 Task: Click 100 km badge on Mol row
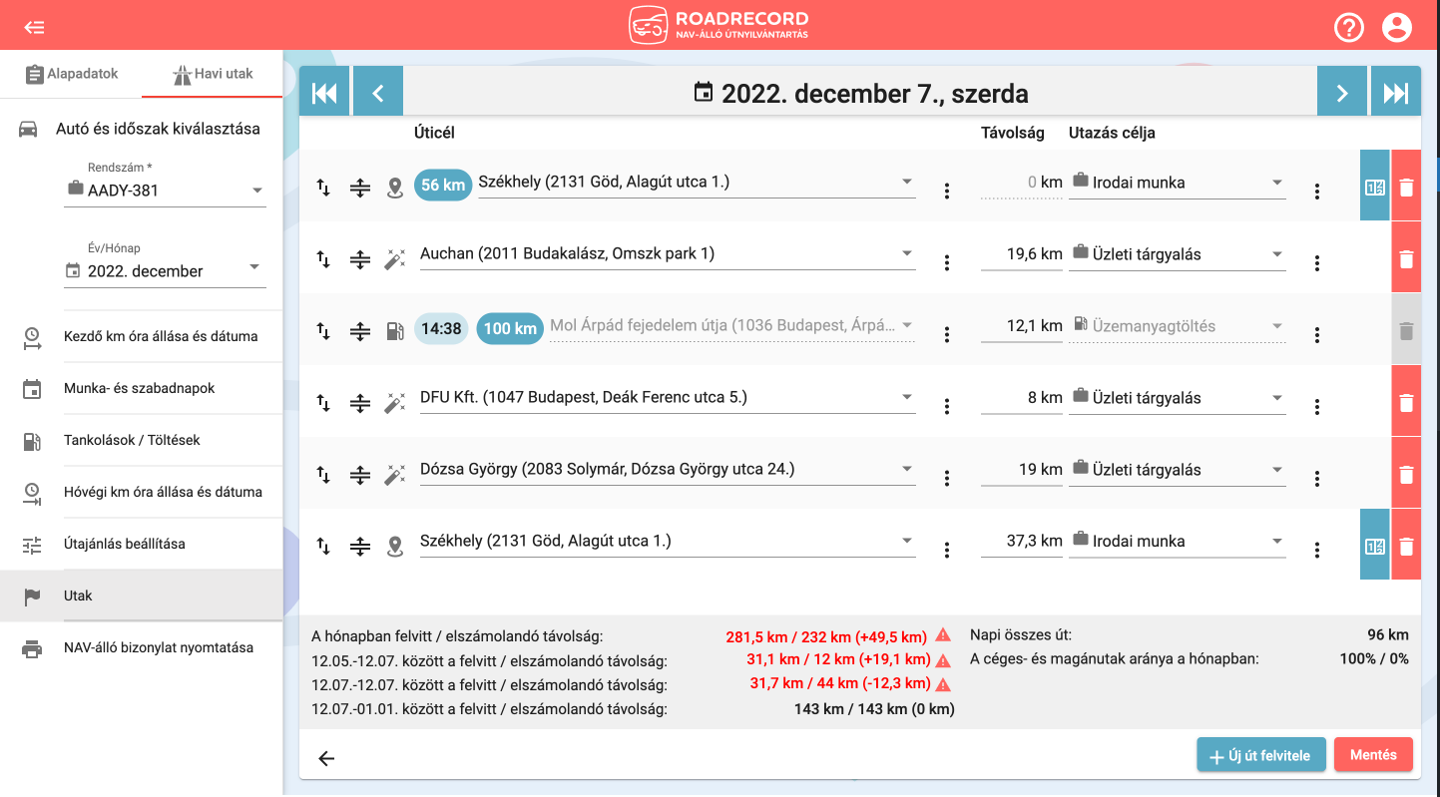[510, 328]
